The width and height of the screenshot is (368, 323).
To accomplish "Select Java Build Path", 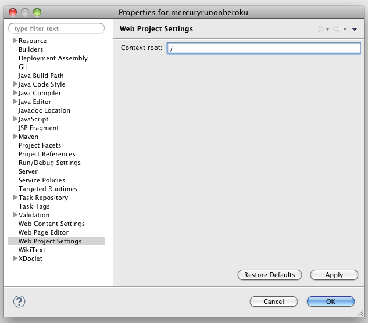I will [x=41, y=76].
